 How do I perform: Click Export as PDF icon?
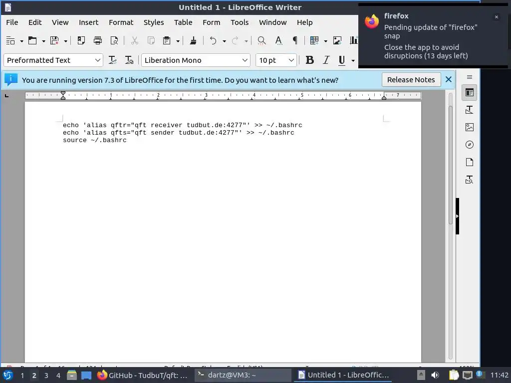[x=81, y=41]
